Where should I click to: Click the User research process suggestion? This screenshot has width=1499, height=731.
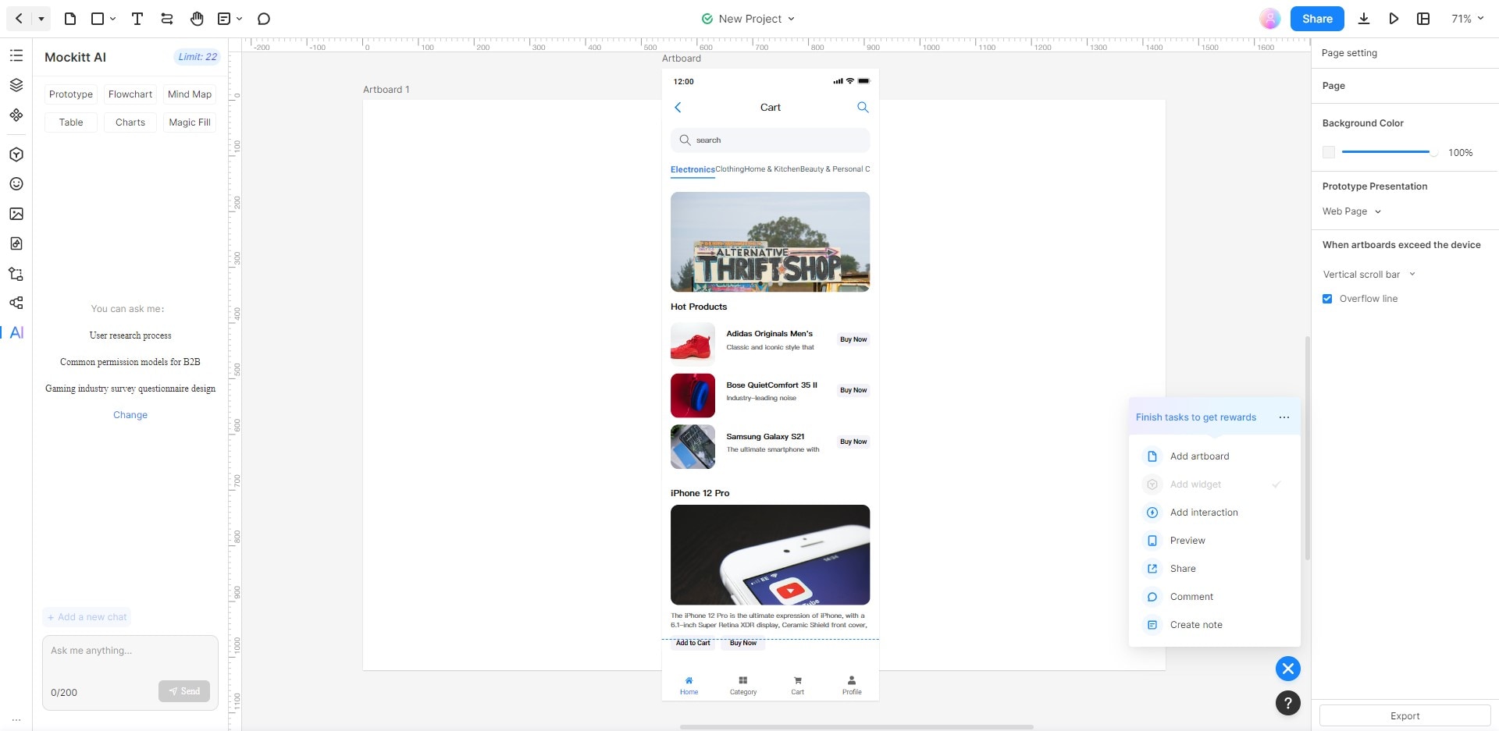point(130,335)
